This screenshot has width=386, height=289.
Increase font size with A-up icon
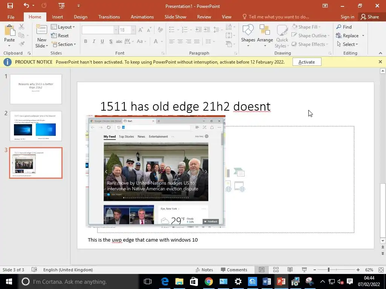[141, 30]
